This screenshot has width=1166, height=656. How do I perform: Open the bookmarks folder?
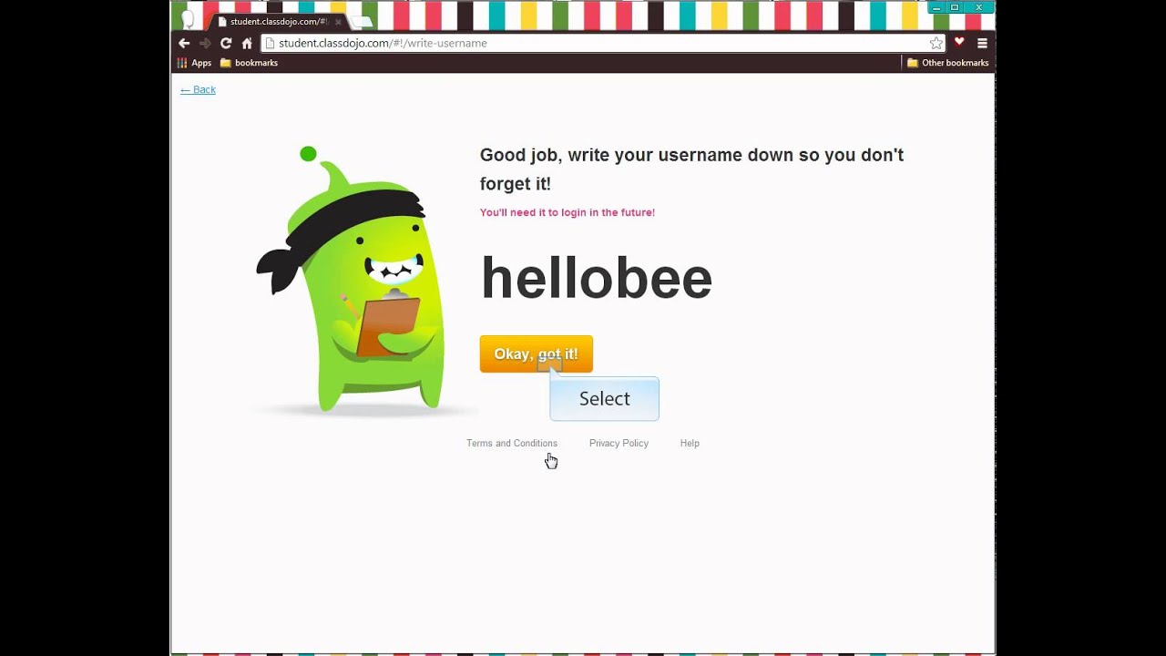tap(249, 63)
